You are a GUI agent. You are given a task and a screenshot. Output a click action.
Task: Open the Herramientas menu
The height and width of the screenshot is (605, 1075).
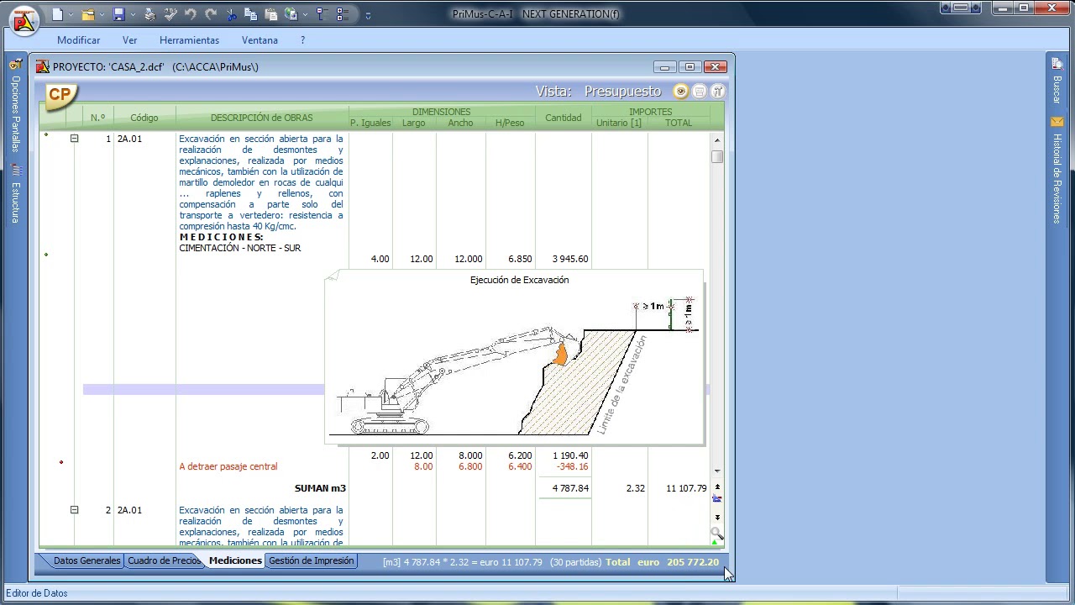pos(189,40)
